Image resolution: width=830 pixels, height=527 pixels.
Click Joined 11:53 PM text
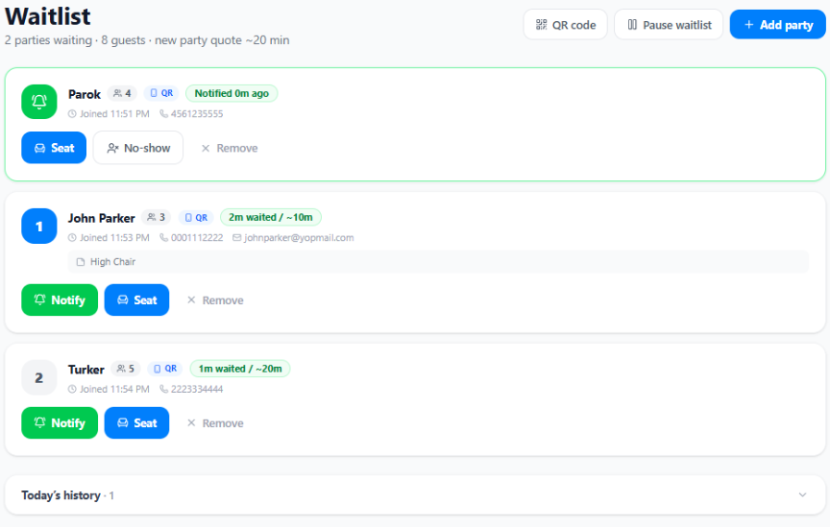point(114,237)
